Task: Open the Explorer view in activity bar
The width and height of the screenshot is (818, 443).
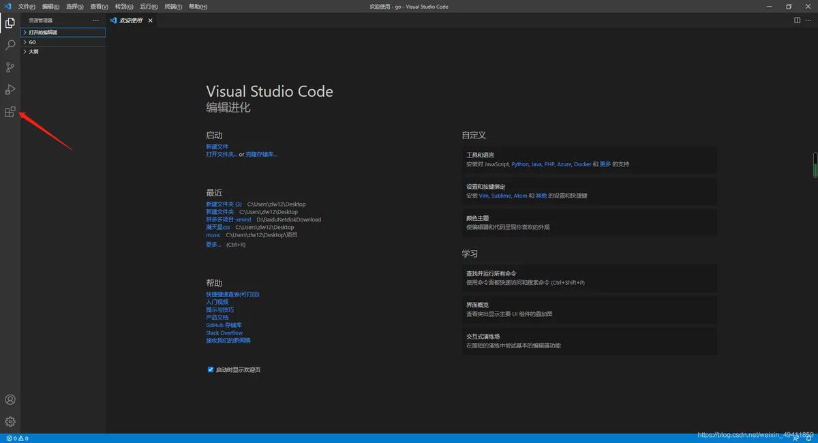Action: [x=10, y=23]
